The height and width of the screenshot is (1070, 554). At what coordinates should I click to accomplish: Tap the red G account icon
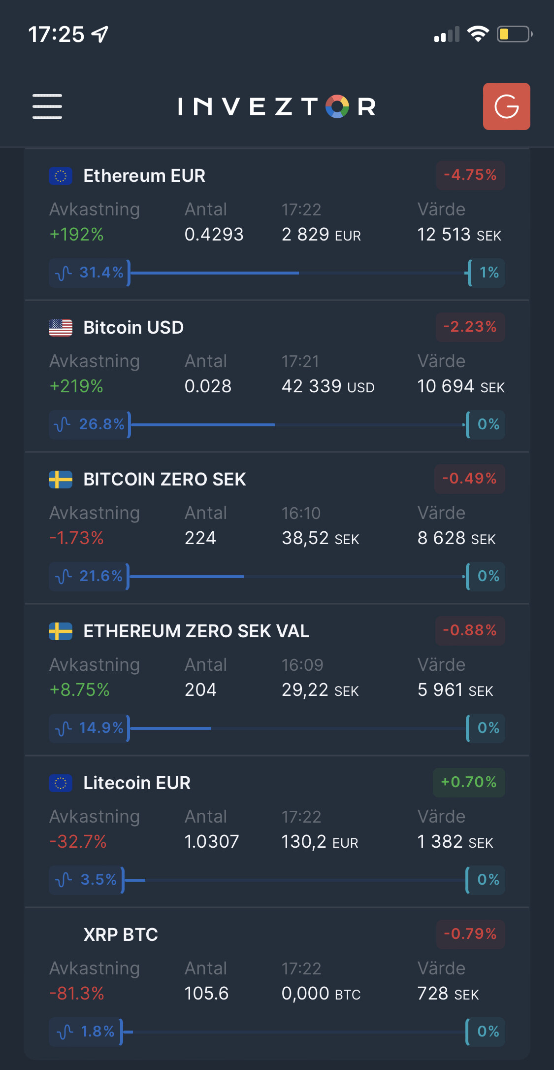pyautogui.click(x=506, y=106)
